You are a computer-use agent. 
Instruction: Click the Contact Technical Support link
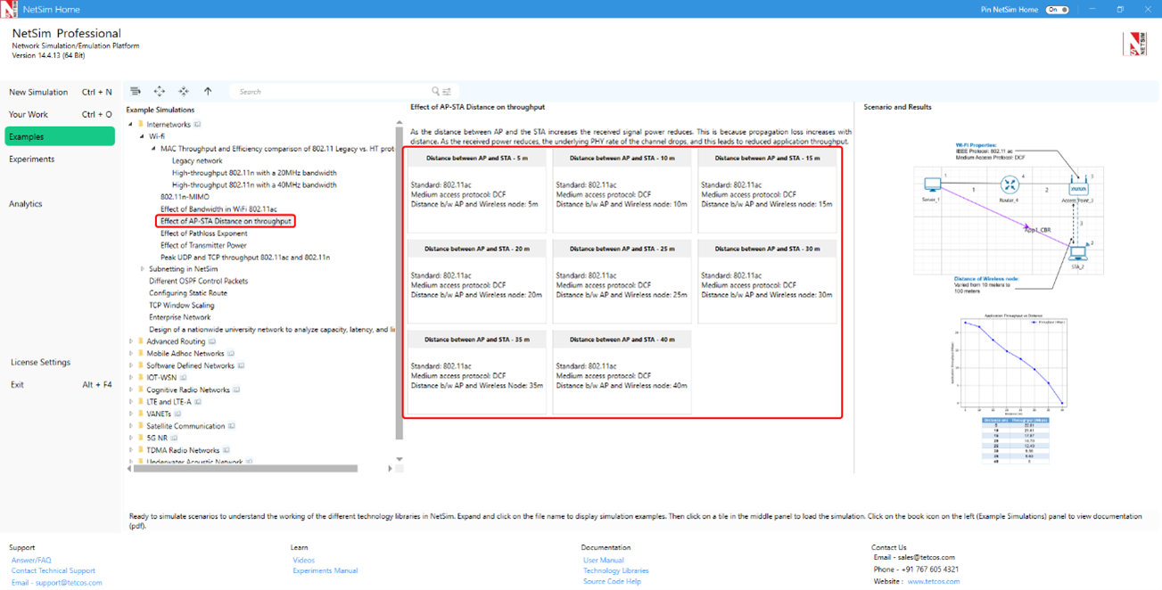[53, 570]
